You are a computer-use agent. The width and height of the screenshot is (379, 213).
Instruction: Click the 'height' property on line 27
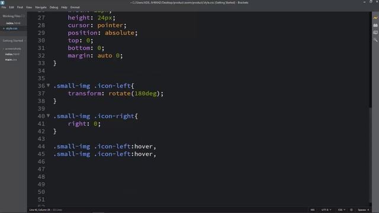click(79, 18)
